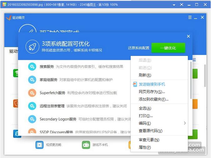This screenshot has width=211, height=158.
Task: Click the 驱动精灵 main window scrollbar
Action: click(205, 76)
